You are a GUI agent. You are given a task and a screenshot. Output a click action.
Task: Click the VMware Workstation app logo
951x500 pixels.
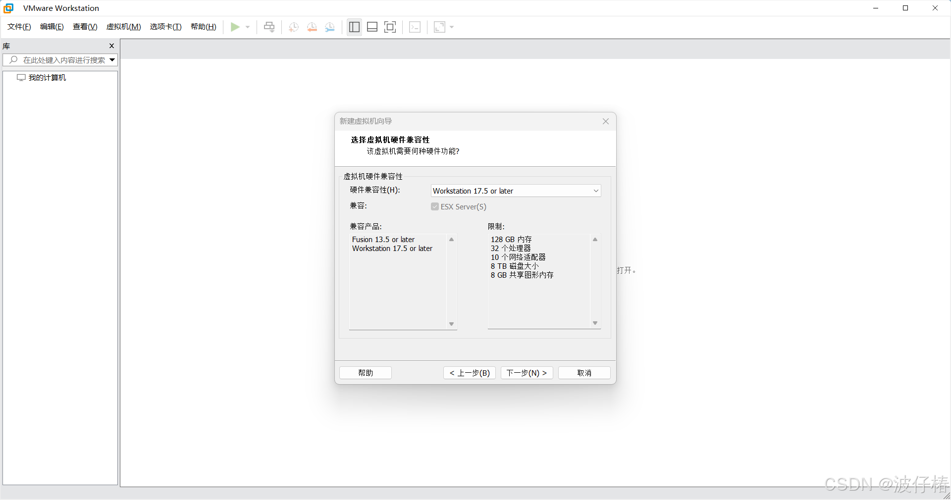[9, 8]
